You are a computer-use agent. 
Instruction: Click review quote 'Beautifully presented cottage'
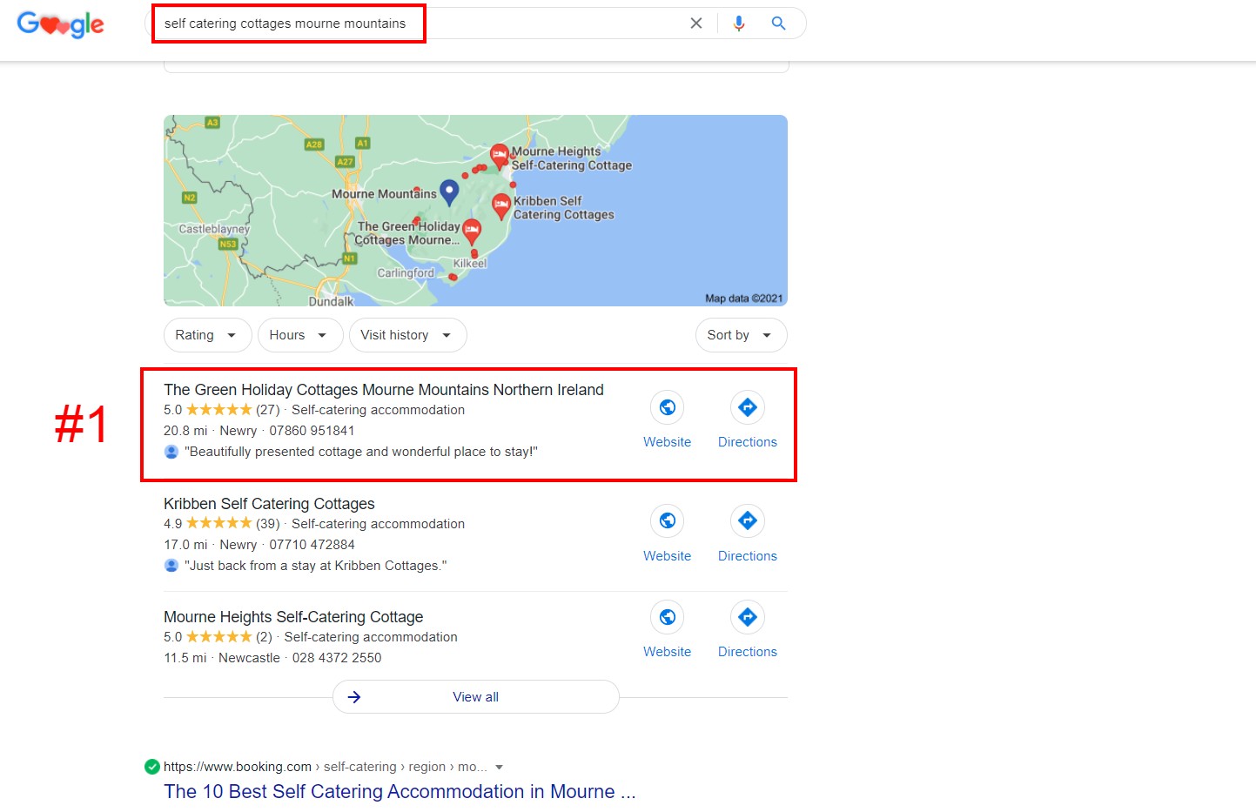click(x=361, y=452)
